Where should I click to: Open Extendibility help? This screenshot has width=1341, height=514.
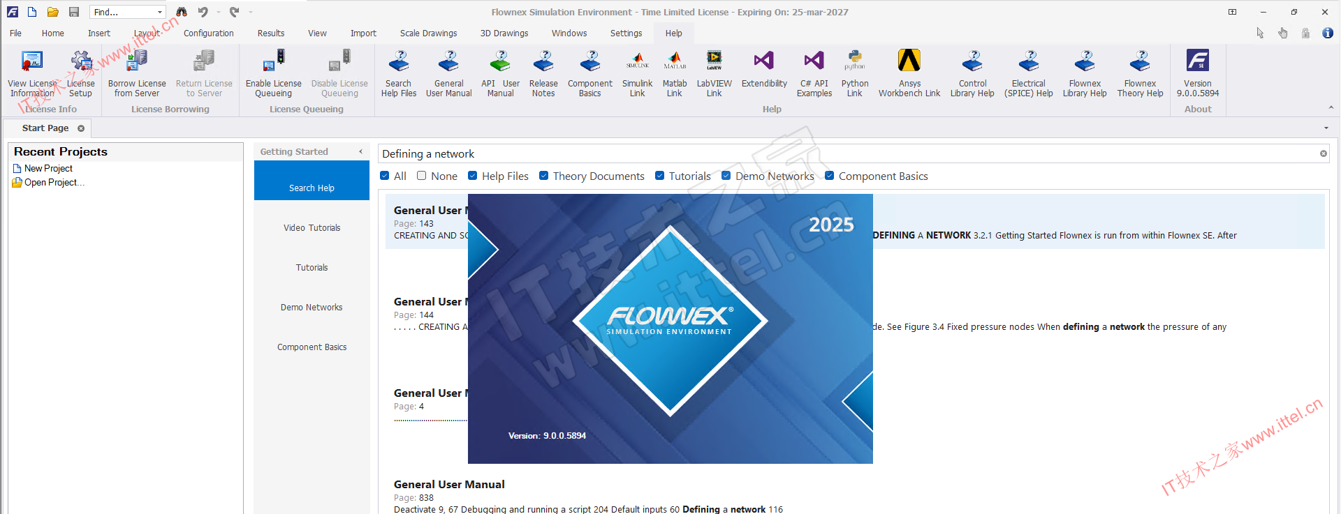click(x=764, y=70)
